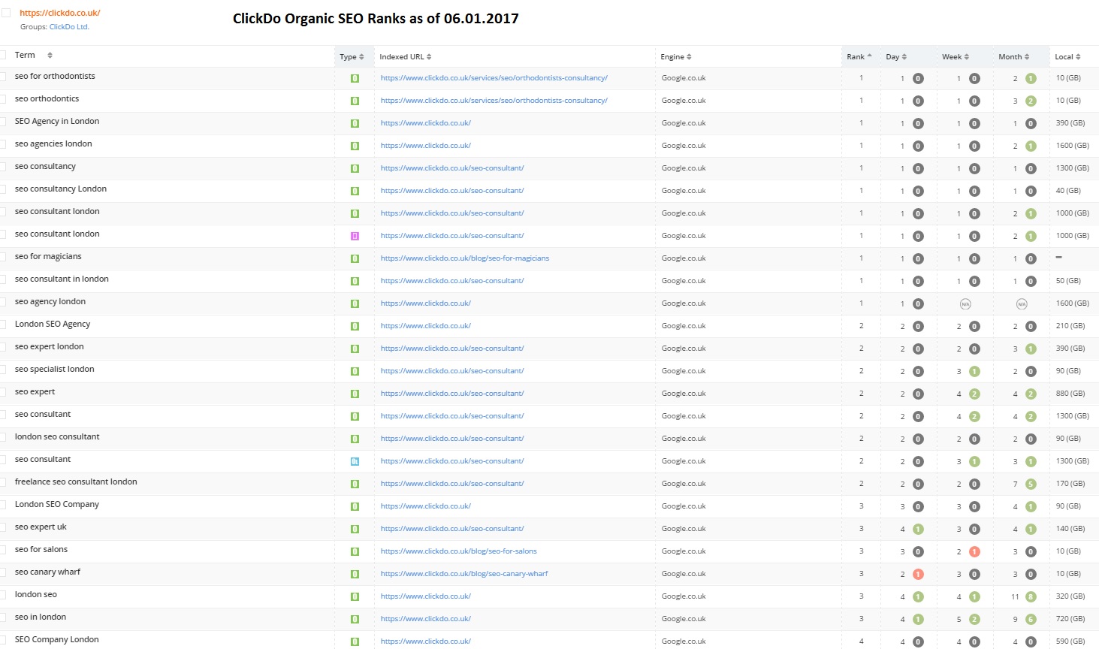This screenshot has height=649, width=1099.
Task: Click the green type icon for seo orthodontics
Action: tap(355, 101)
